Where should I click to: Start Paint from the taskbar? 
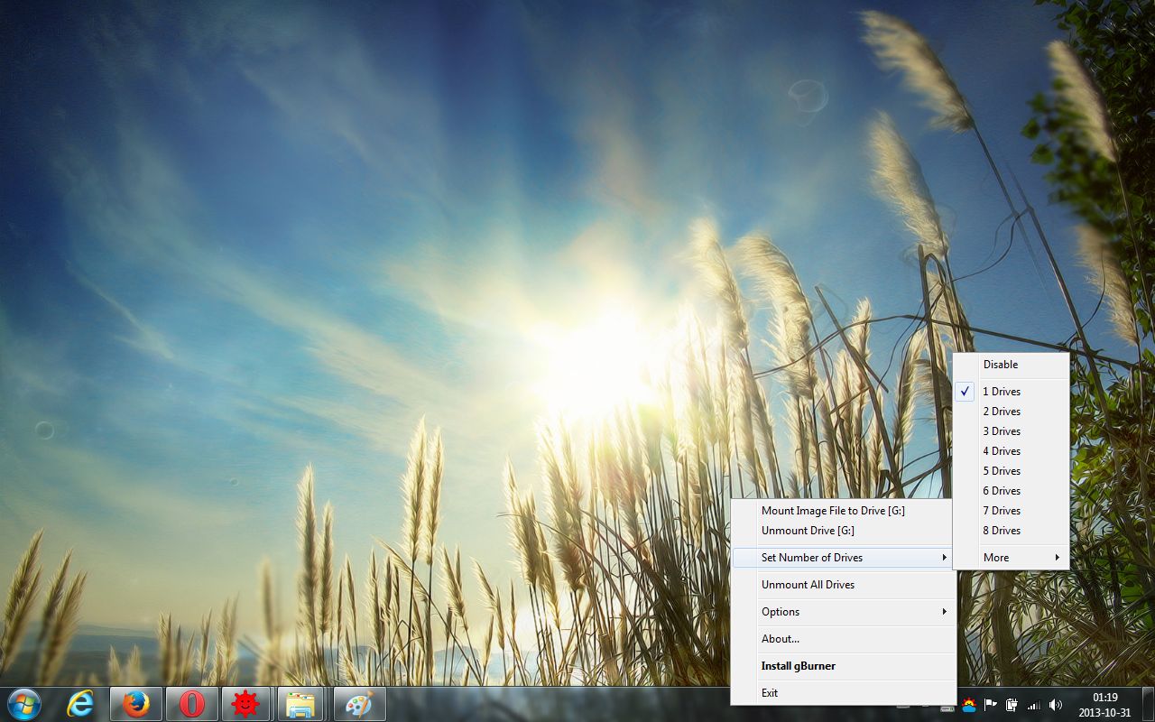(x=358, y=704)
